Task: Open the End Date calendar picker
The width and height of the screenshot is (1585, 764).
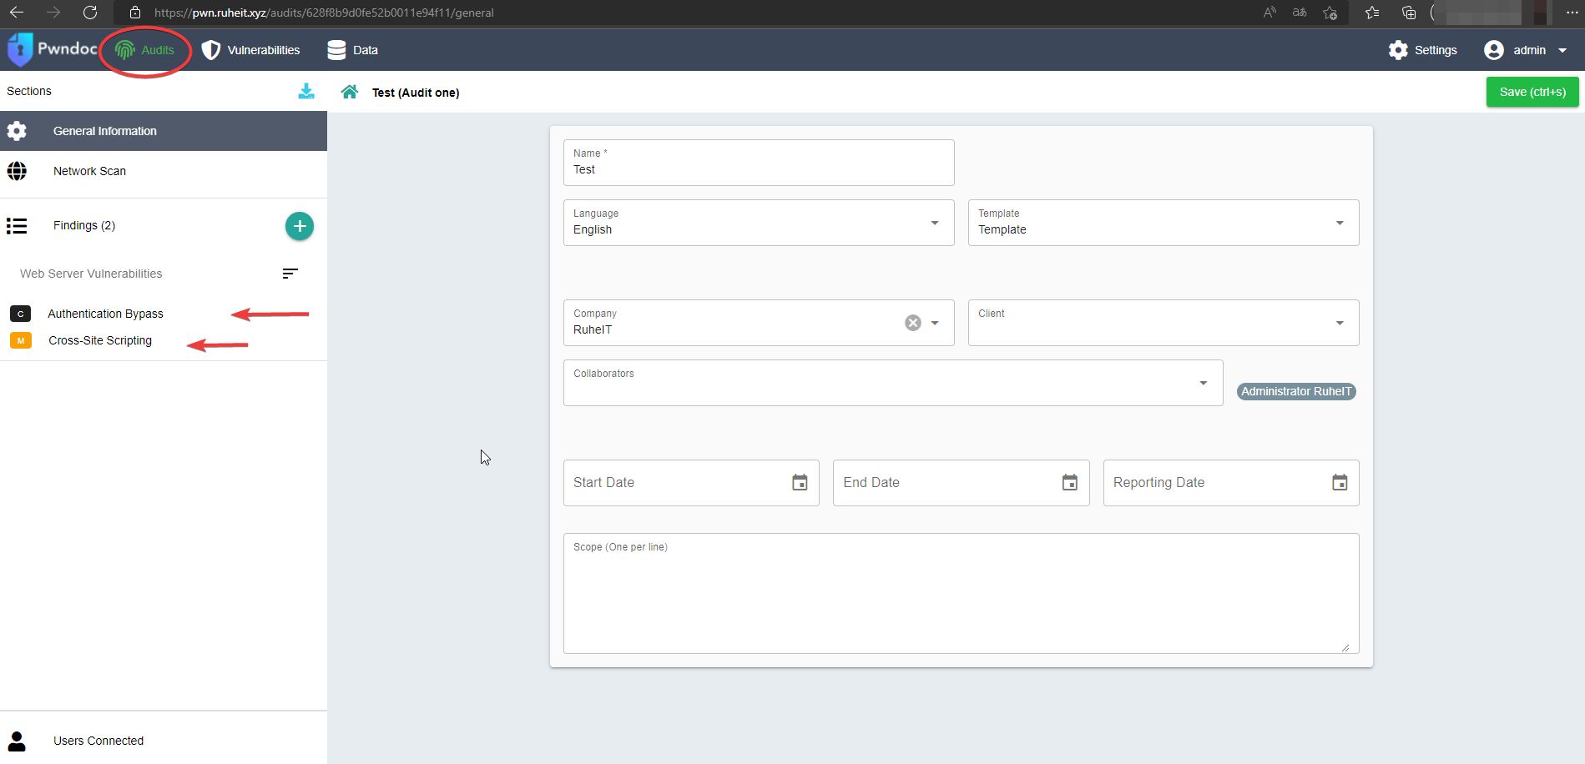Action: point(1069,483)
